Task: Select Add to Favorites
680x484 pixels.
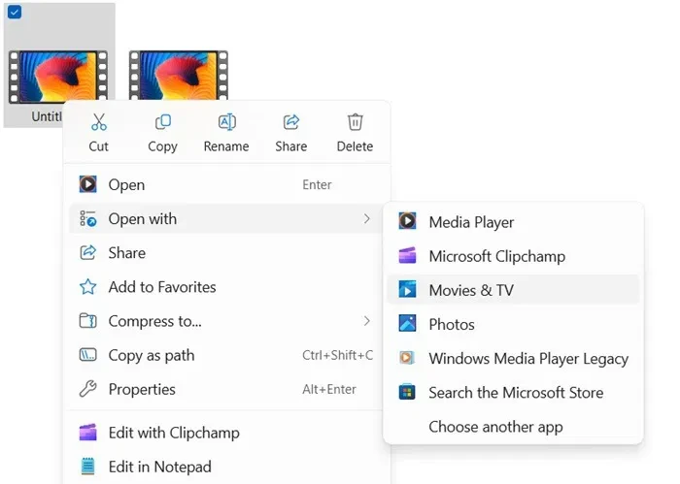Action: [226, 287]
